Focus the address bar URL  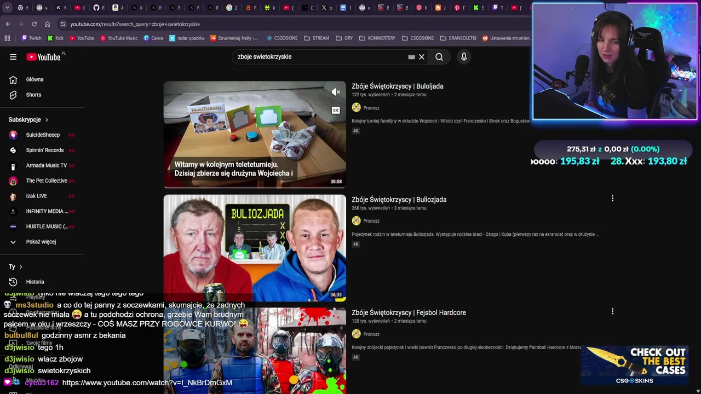click(x=135, y=24)
